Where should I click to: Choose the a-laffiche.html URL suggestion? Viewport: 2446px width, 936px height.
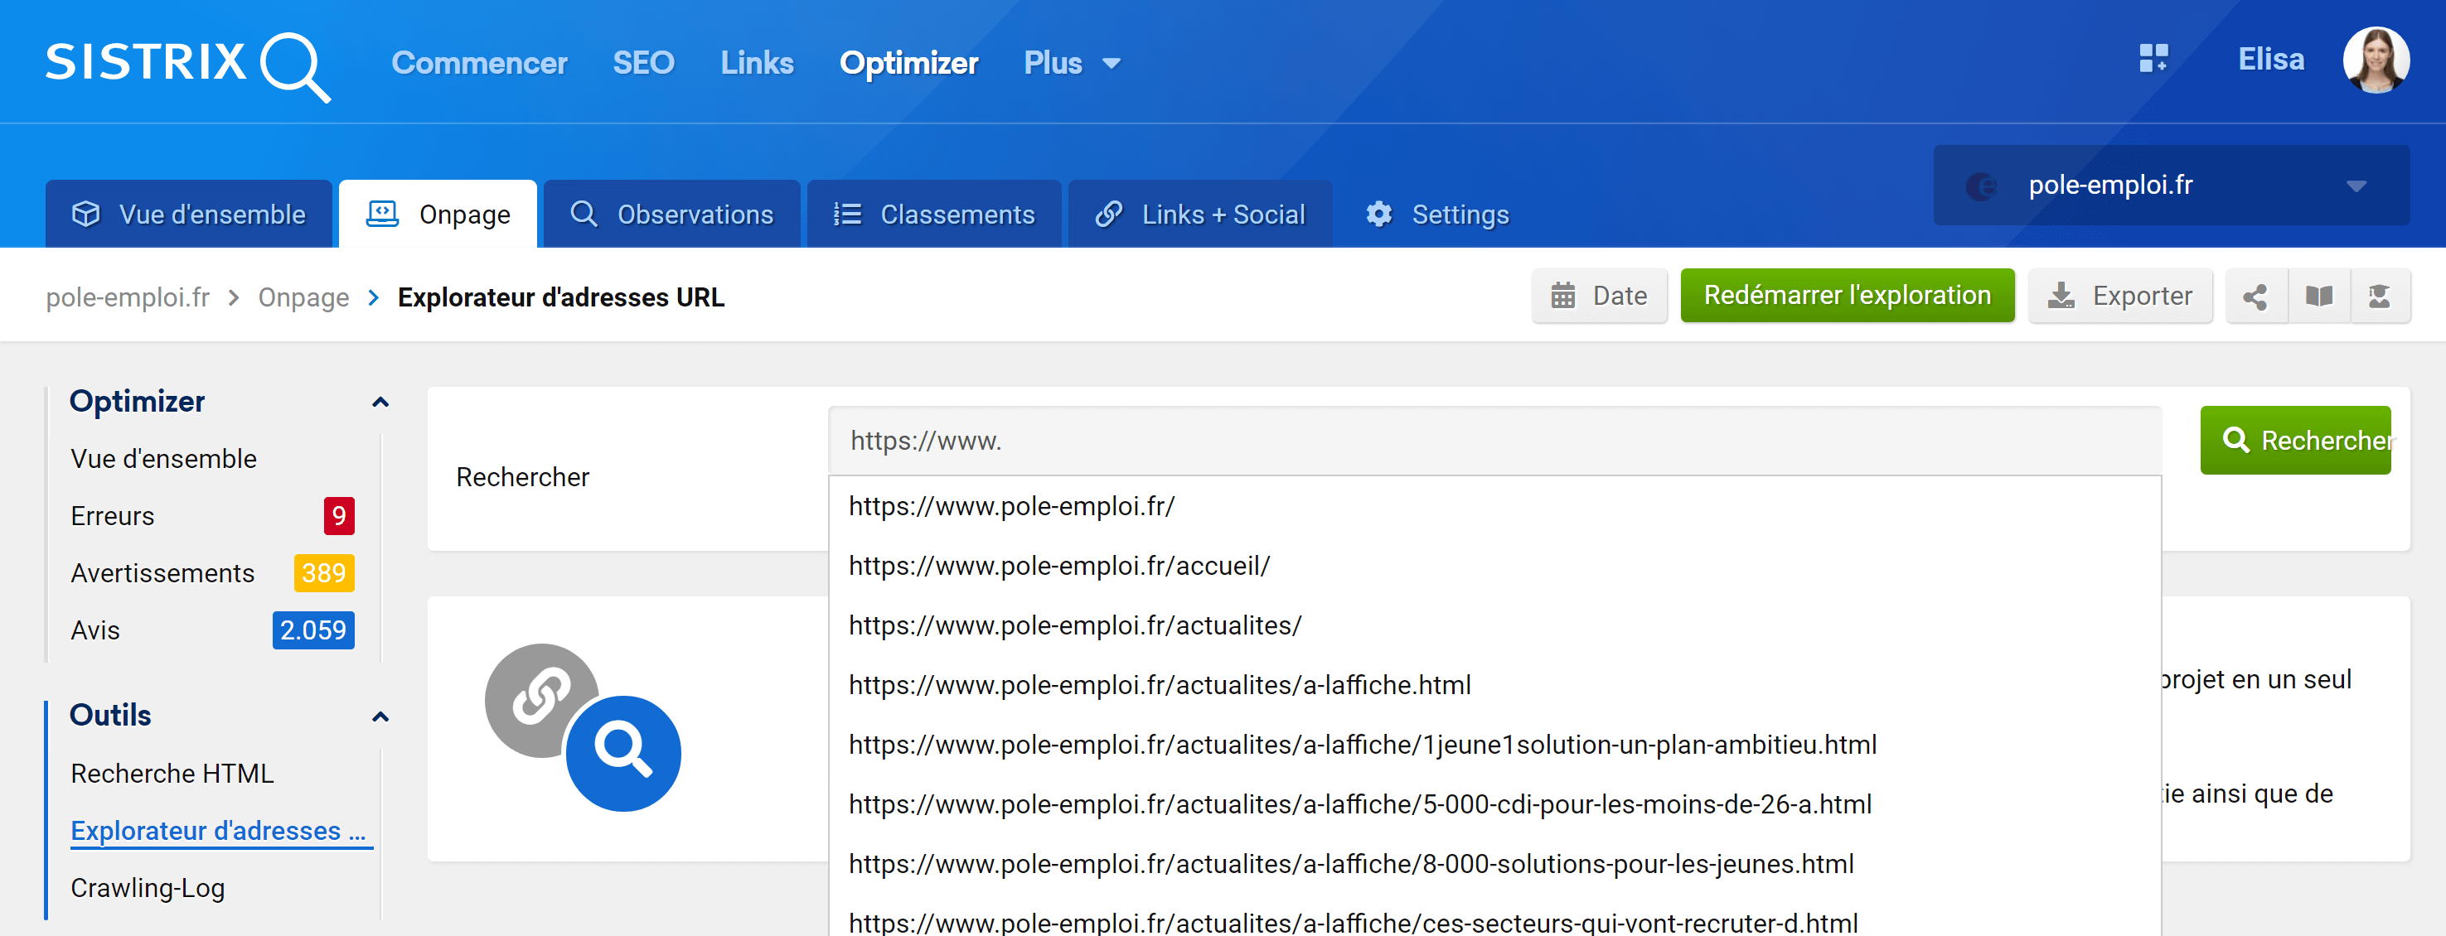coord(1494,685)
